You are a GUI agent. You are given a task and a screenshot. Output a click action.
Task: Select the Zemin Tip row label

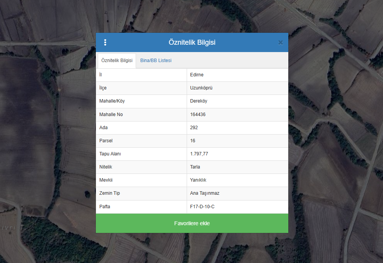click(109, 193)
